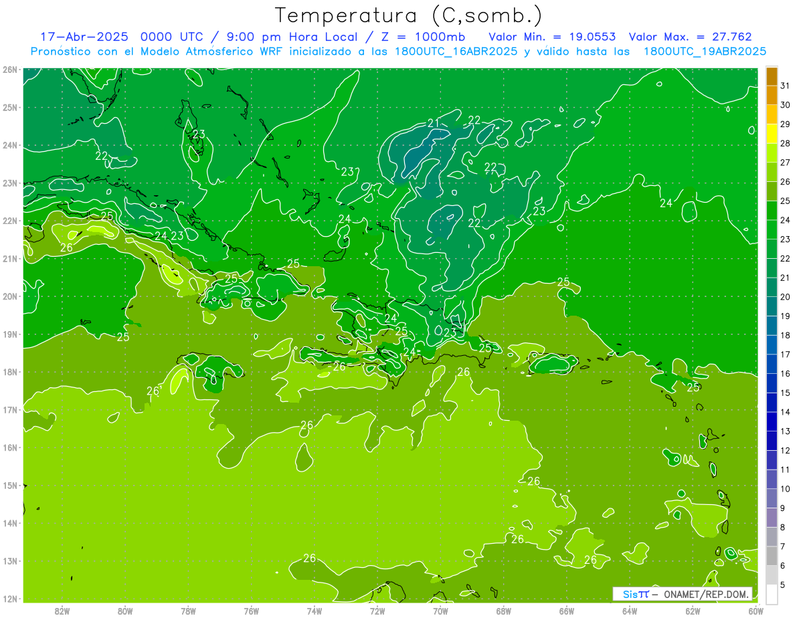Click the '70W' longitude axis label
This screenshot has height=620, width=803.
[x=440, y=611]
